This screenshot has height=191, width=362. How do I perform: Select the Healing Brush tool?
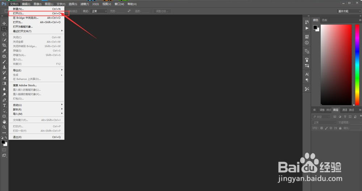point(4,56)
